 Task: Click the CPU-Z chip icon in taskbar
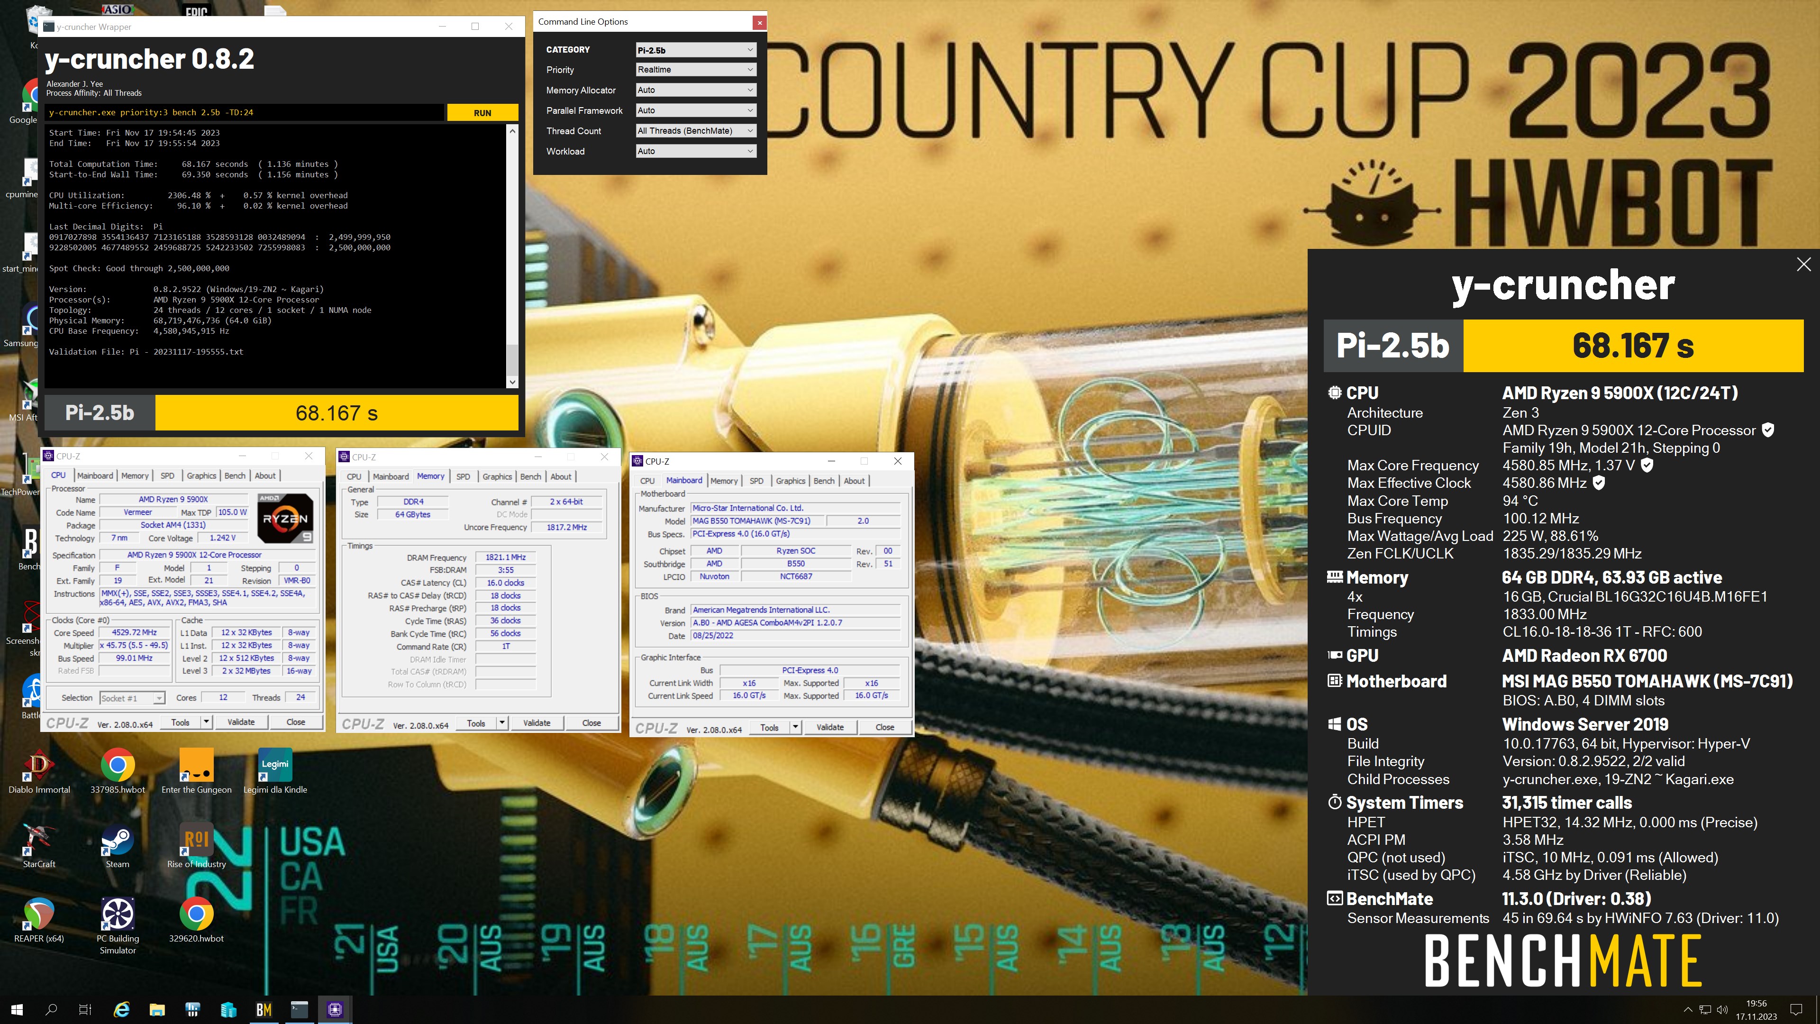coord(335,1009)
